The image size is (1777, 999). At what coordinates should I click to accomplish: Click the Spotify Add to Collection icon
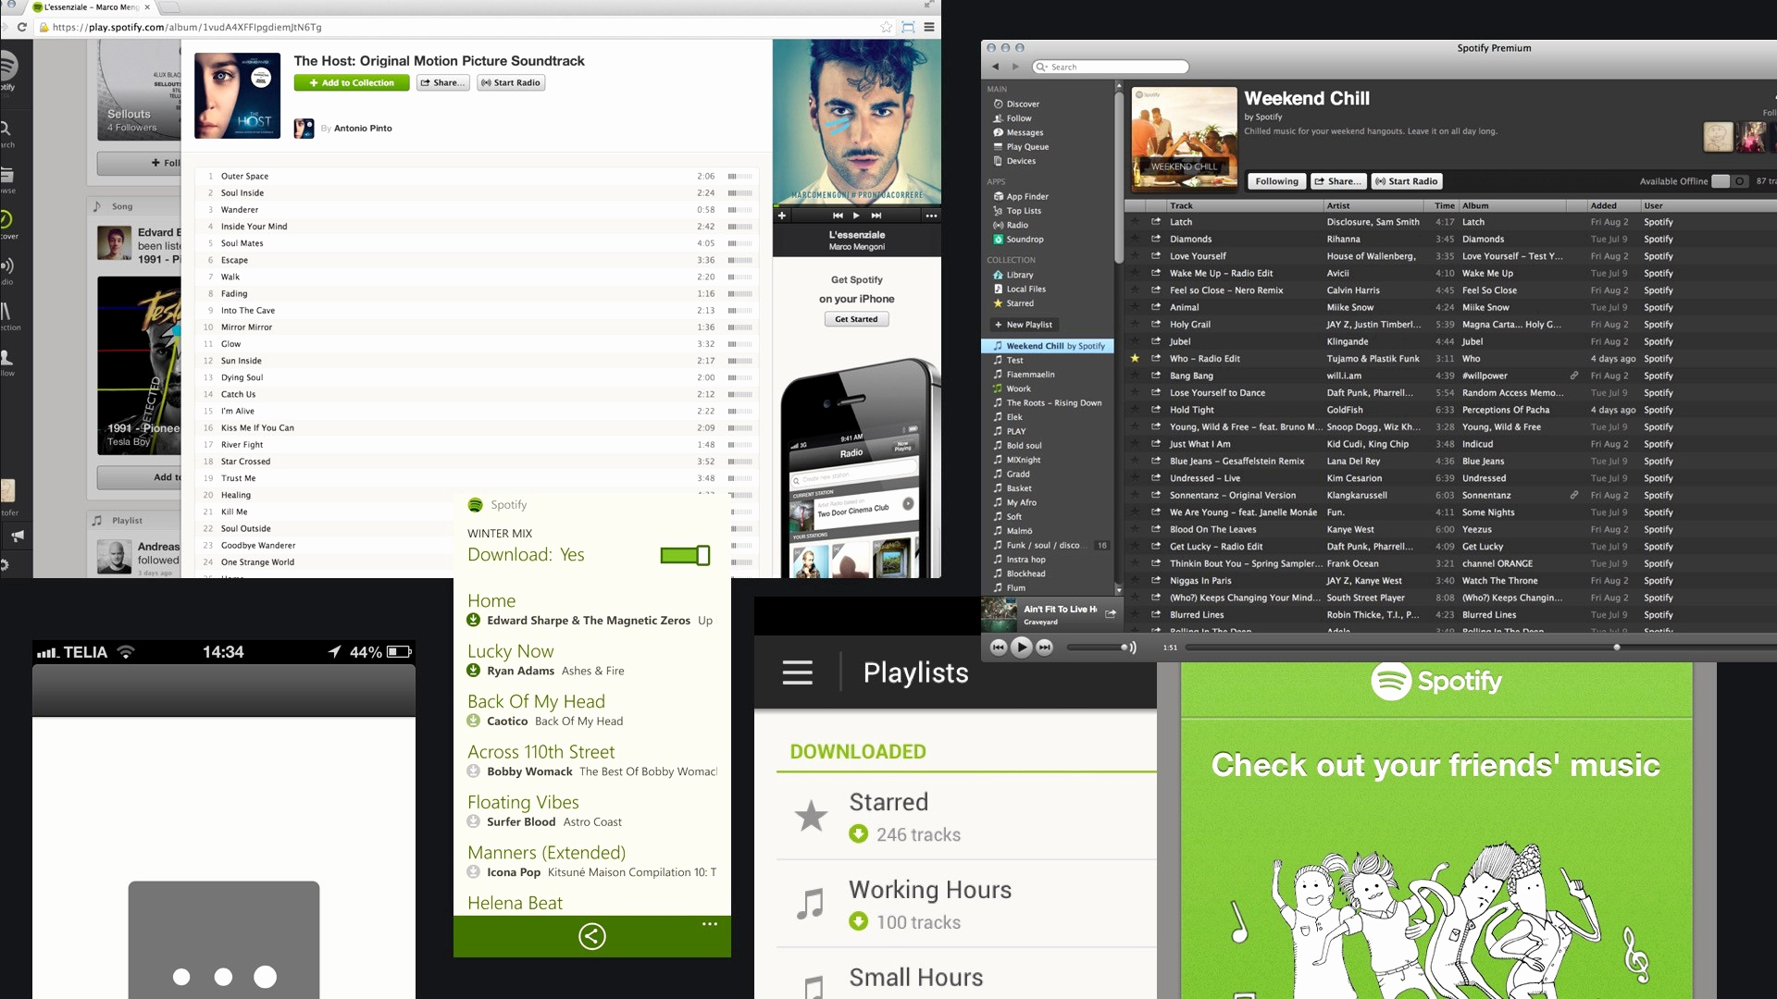352,81
